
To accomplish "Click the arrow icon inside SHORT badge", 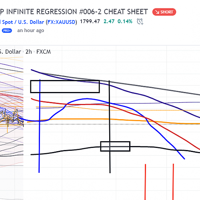I will pyautogui.click(x=157, y=12).
